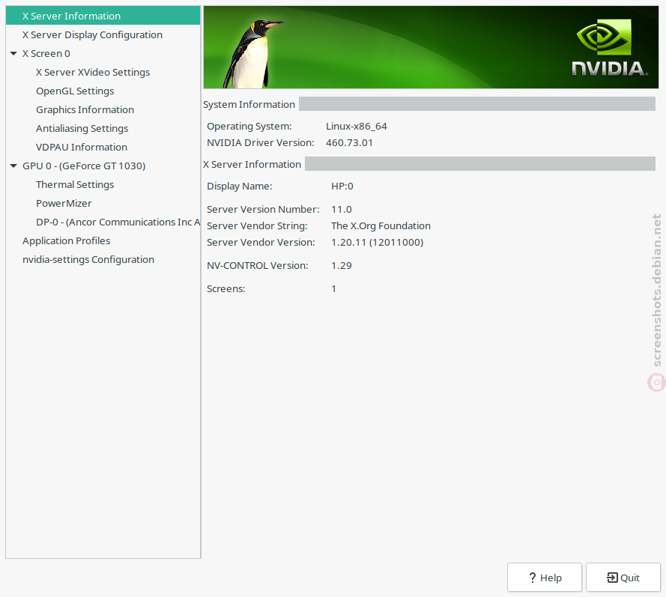The height and width of the screenshot is (597, 666).
Task: Click server vendor version 1.20.11 (12011000)
Action: pos(377,242)
